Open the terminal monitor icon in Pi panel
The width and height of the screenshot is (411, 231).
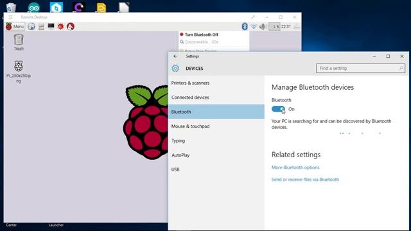click(x=51, y=26)
